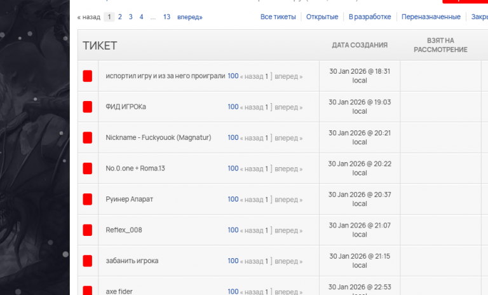Screen dimensions: 488x295
Task: Open the 'Переназначенные' tickets tab
Action: pos(431,17)
